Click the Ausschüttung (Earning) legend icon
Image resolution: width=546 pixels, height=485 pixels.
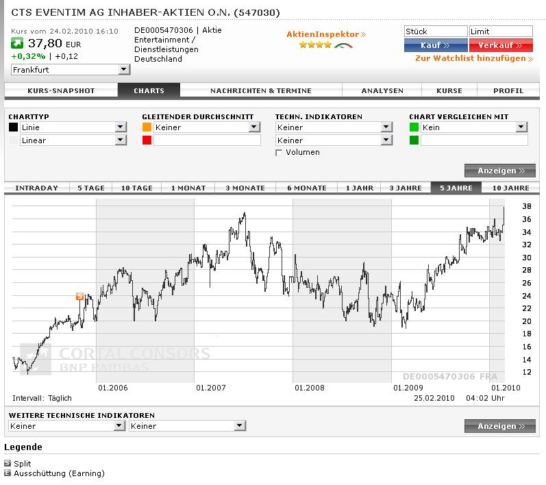pyautogui.click(x=8, y=473)
